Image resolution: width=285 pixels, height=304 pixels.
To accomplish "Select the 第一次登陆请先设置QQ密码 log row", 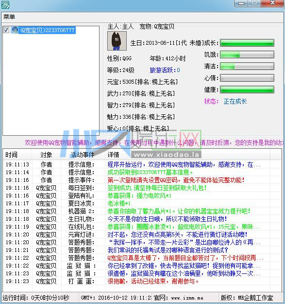I will [142, 180].
